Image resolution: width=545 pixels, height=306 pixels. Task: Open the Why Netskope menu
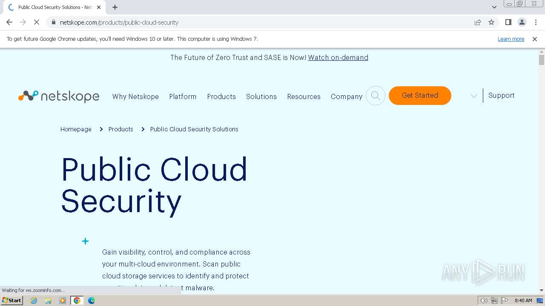click(135, 96)
